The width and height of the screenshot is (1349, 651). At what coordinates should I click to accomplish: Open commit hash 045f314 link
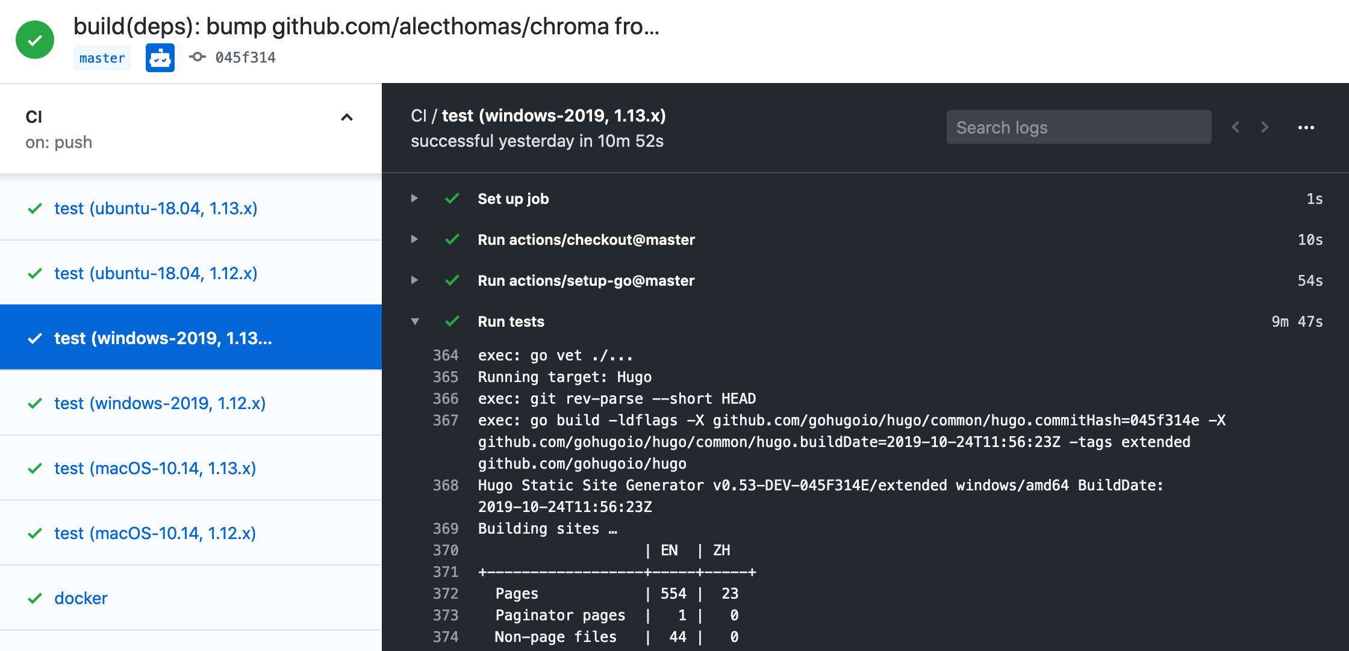(x=245, y=58)
